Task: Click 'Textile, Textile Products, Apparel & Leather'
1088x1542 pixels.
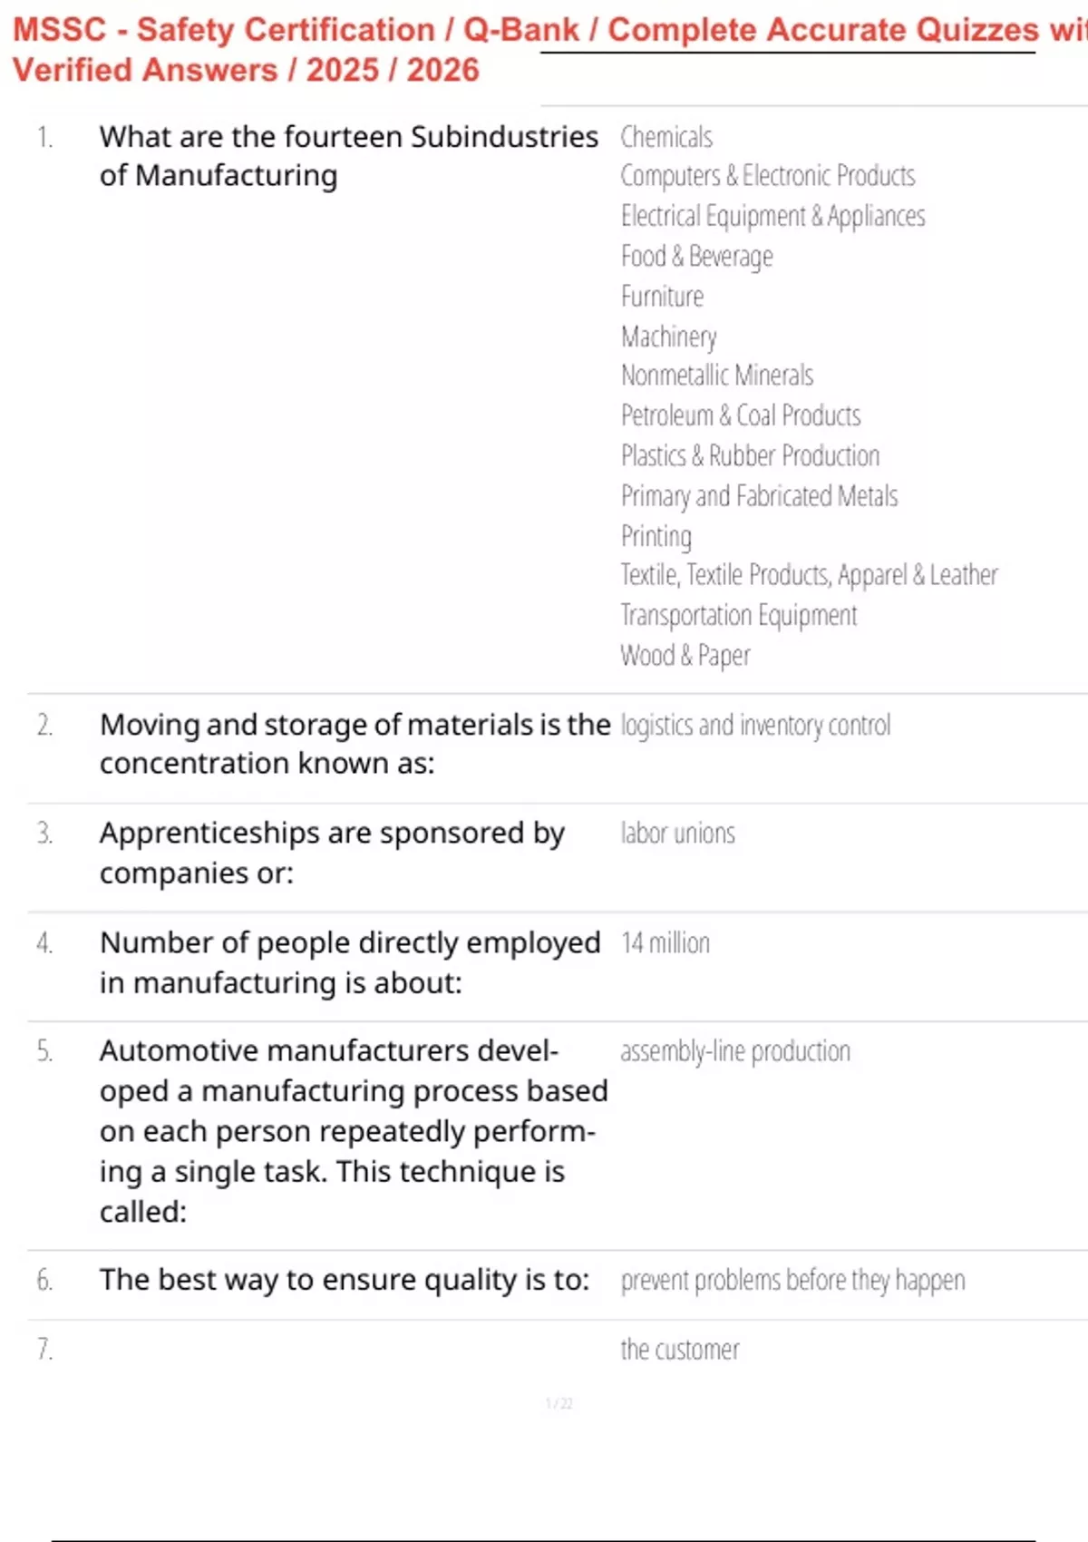Action: (809, 575)
